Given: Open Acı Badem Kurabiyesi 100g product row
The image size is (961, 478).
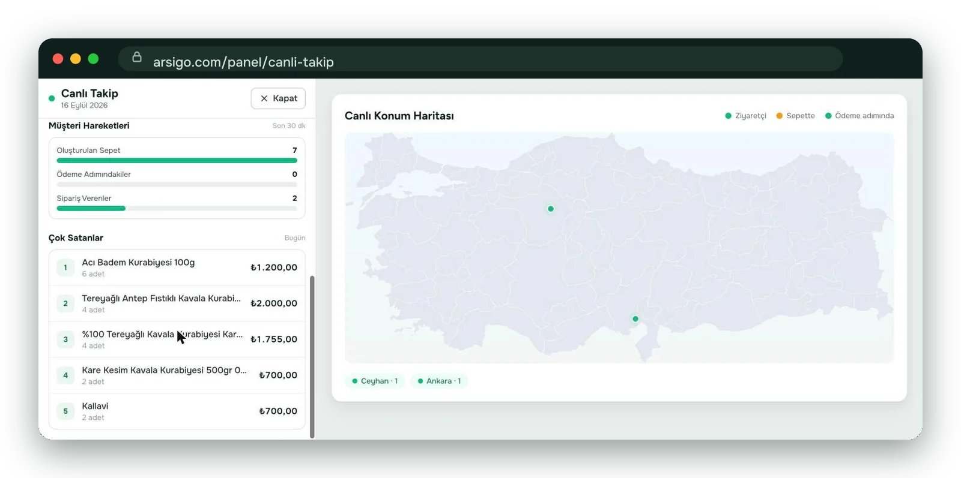Looking at the screenshot, I should click(x=177, y=267).
